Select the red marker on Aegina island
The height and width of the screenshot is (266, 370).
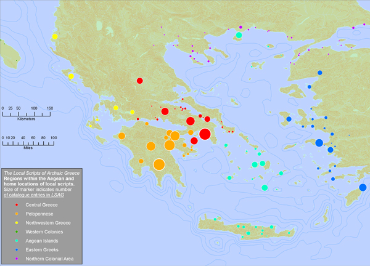point(194,140)
